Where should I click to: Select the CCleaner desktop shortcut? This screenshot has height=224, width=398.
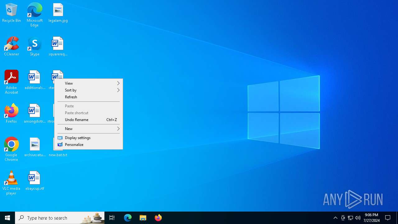coord(12,47)
